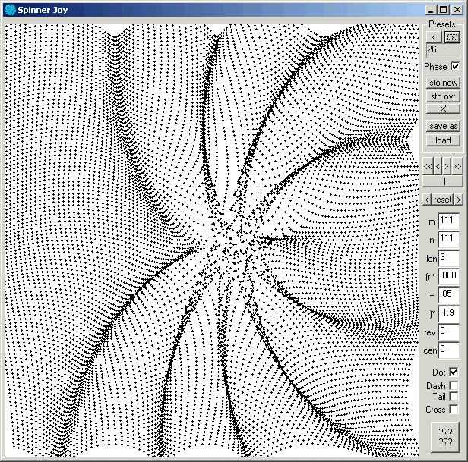Delete preset with the X button
The width and height of the screenshot is (468, 462).
pos(443,109)
